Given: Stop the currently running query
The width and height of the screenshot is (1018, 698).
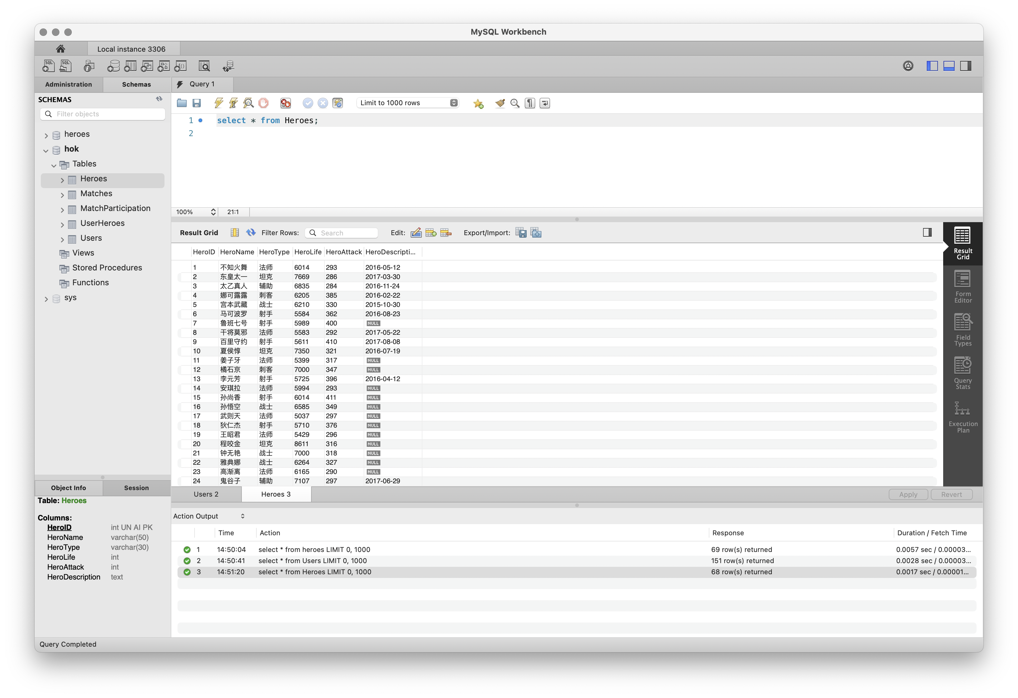Looking at the screenshot, I should pos(263,103).
